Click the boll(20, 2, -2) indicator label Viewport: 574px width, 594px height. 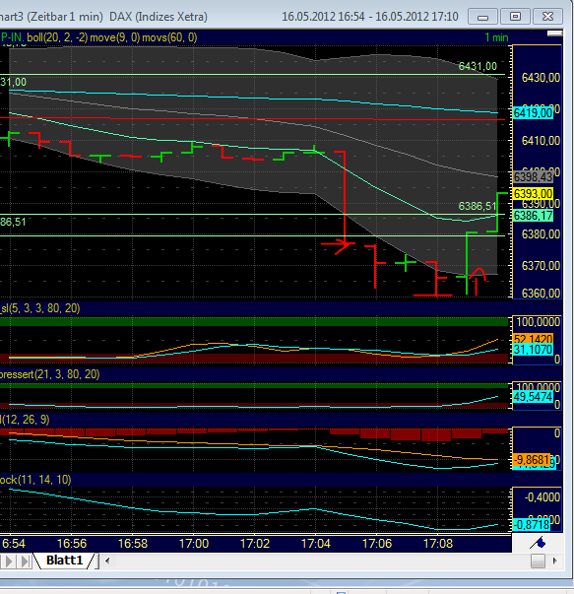click(x=57, y=37)
